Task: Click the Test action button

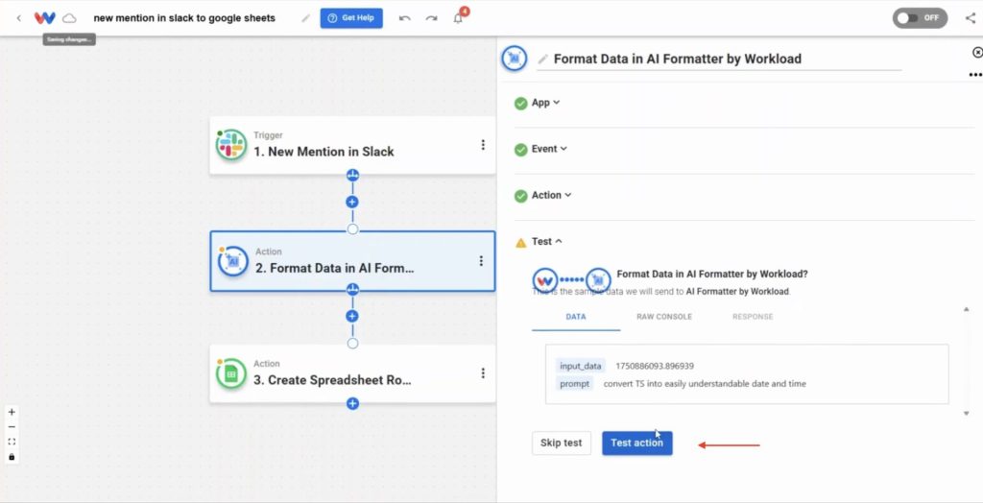Action: (x=637, y=443)
